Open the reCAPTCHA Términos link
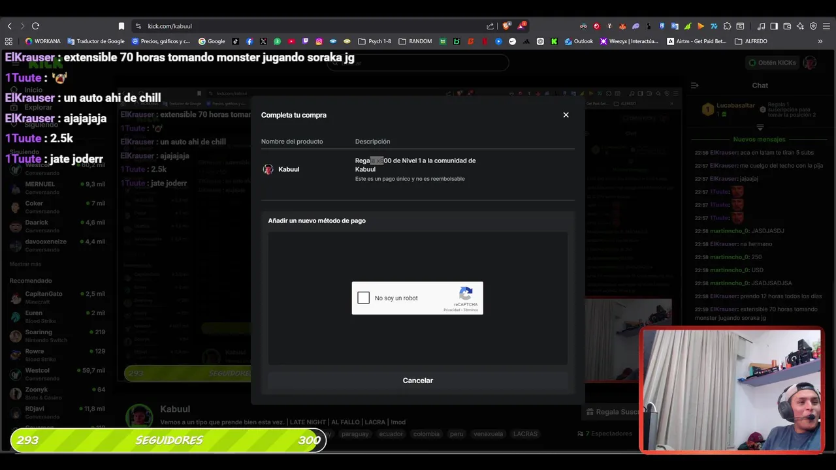The height and width of the screenshot is (470, 836). click(471, 310)
